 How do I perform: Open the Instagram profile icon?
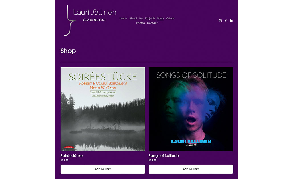tap(220, 20)
